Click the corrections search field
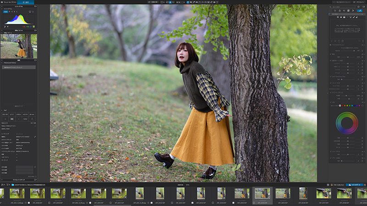This screenshot has height=206, width=367. [342, 7]
